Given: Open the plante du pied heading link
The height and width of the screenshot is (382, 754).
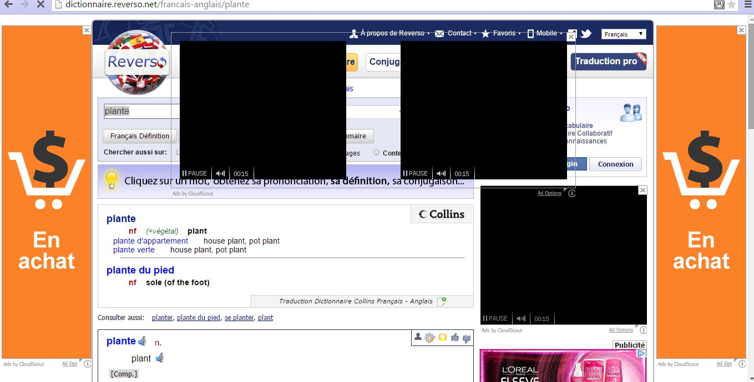Looking at the screenshot, I should (x=140, y=270).
